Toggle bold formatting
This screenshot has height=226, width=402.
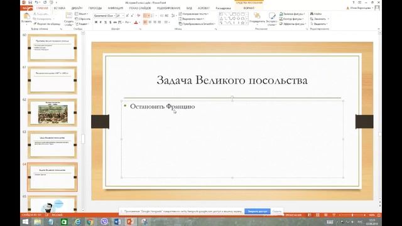tap(96, 23)
